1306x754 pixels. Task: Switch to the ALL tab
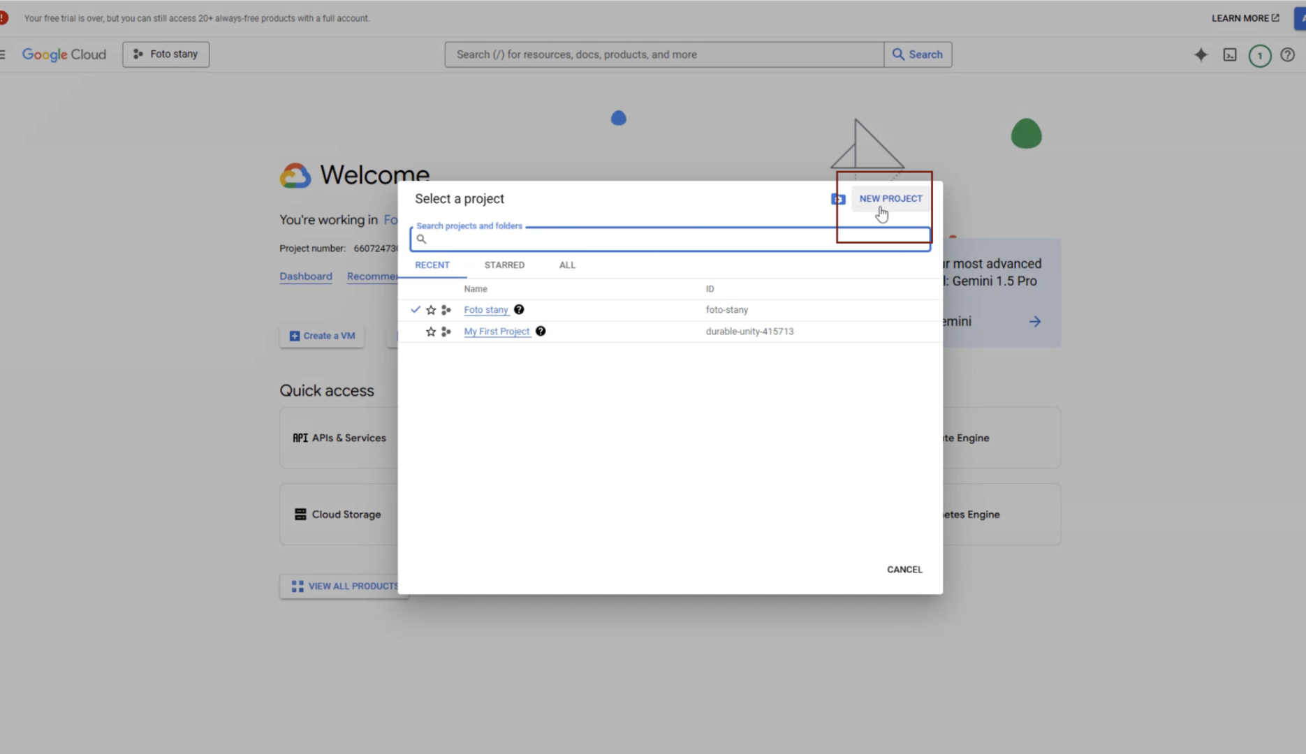[567, 265]
